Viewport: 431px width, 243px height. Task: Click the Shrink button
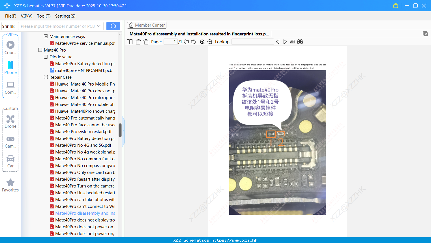click(x=8, y=26)
